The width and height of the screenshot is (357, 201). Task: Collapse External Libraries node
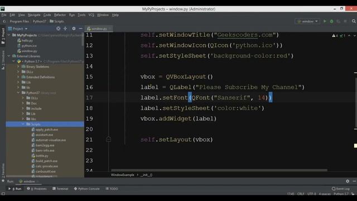pyautogui.click(x=9, y=56)
